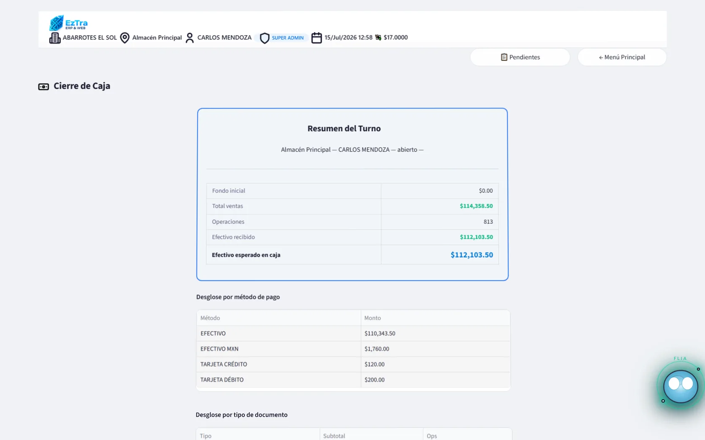Click the Desglose por método de pago heading

click(x=238, y=297)
